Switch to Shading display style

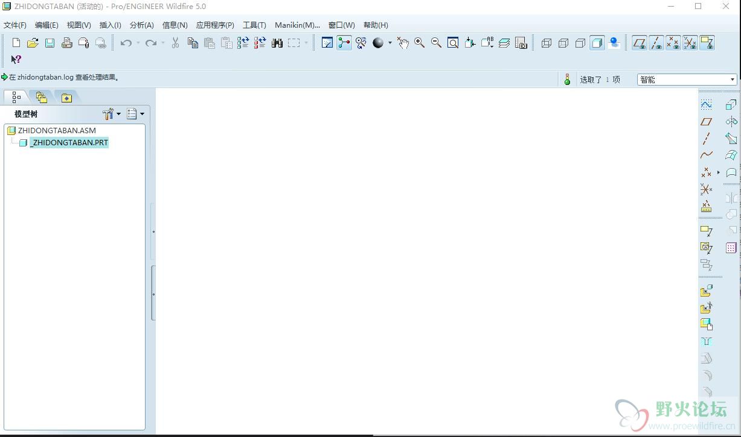(597, 43)
